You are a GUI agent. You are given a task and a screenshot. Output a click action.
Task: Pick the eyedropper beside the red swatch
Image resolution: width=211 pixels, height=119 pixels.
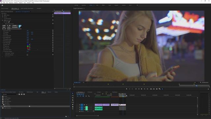coord(30,48)
